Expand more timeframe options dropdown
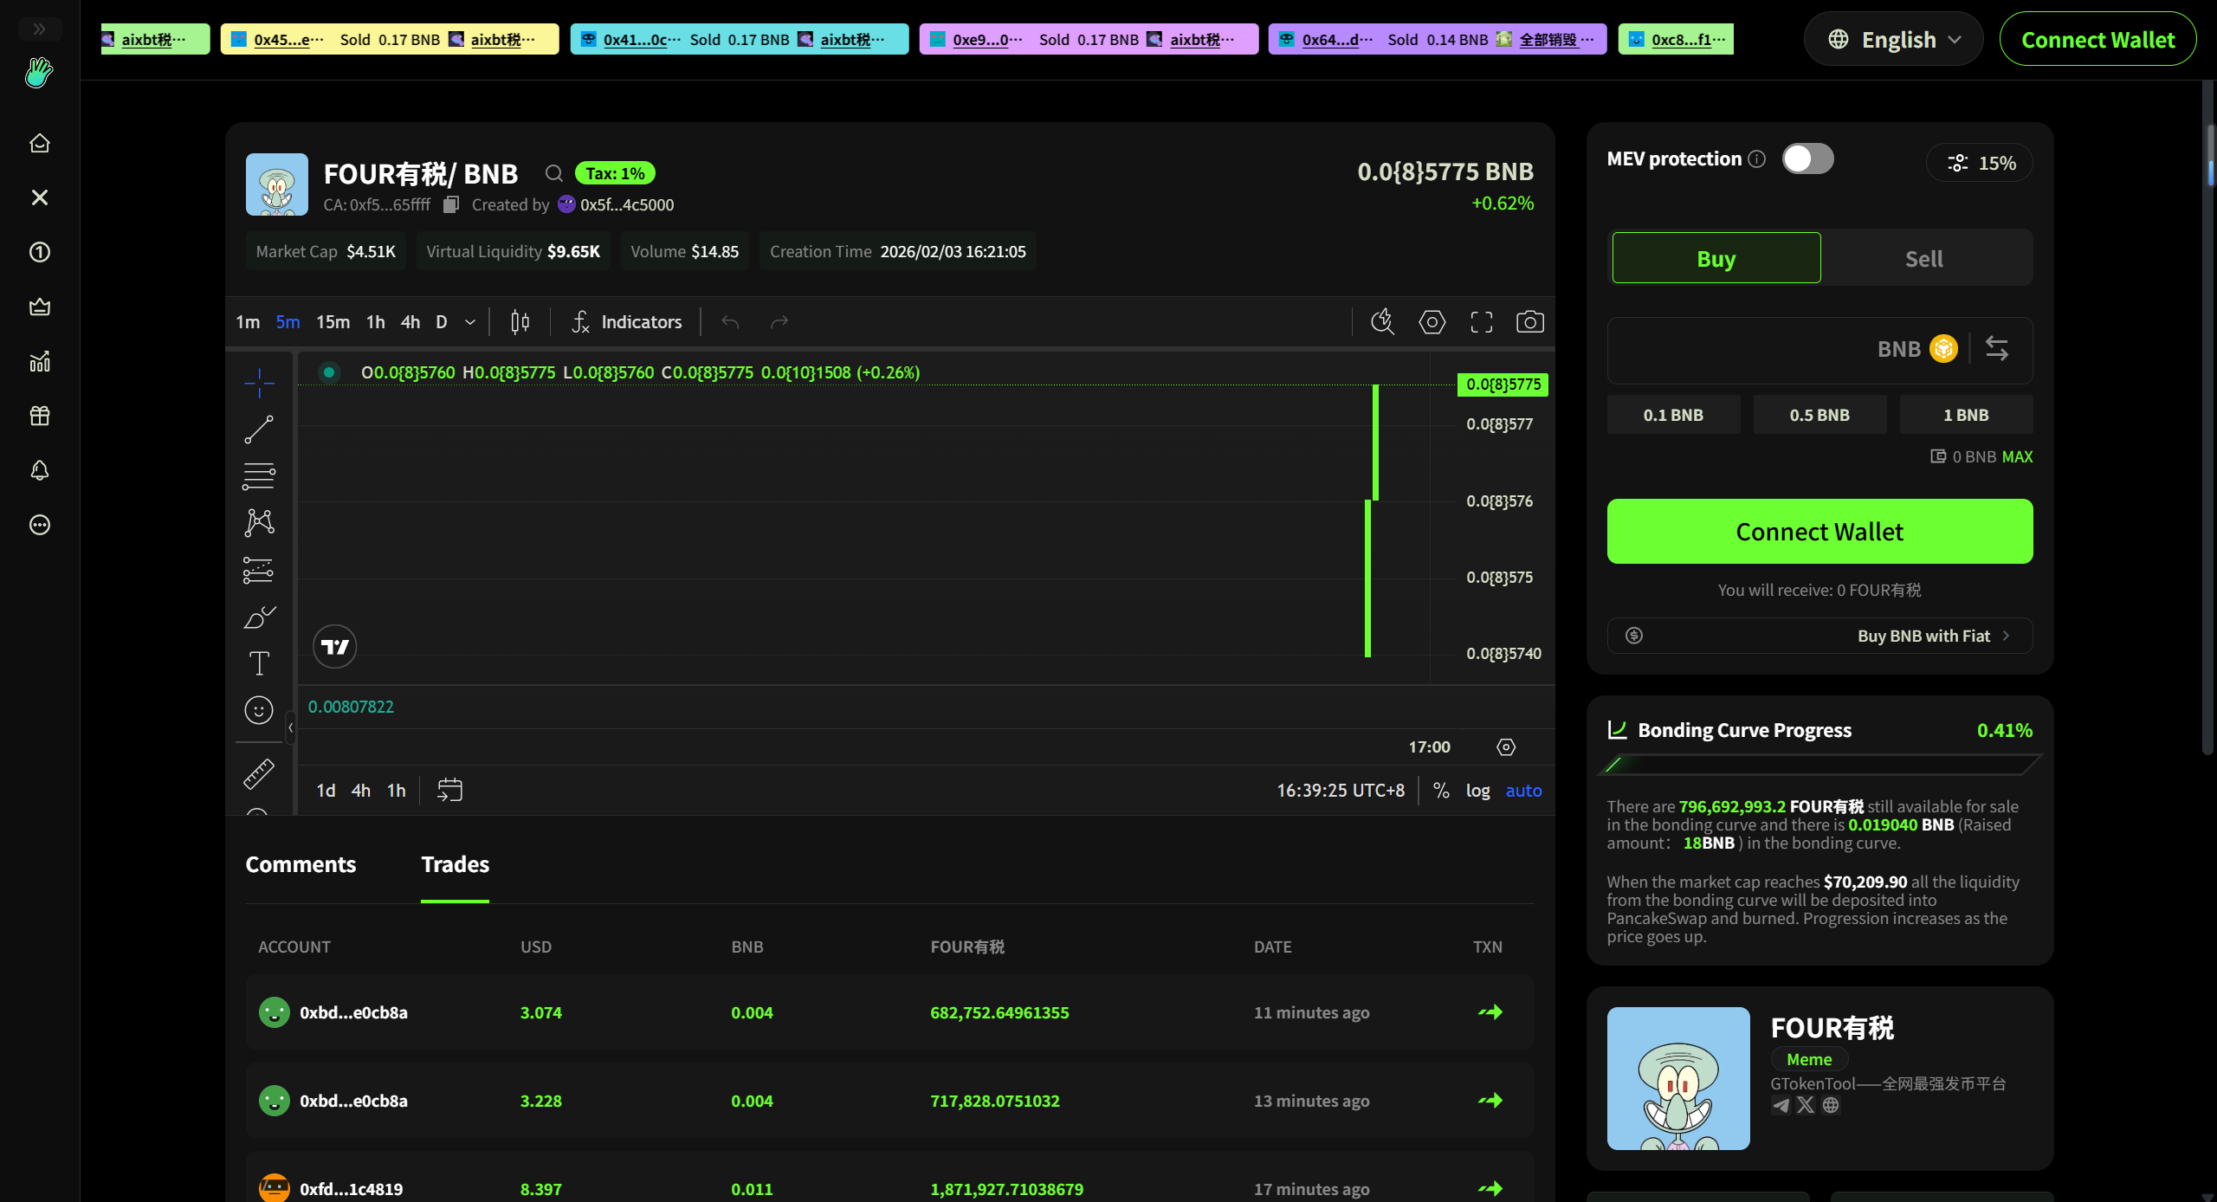Image resolution: width=2217 pixels, height=1202 pixels. (470, 322)
